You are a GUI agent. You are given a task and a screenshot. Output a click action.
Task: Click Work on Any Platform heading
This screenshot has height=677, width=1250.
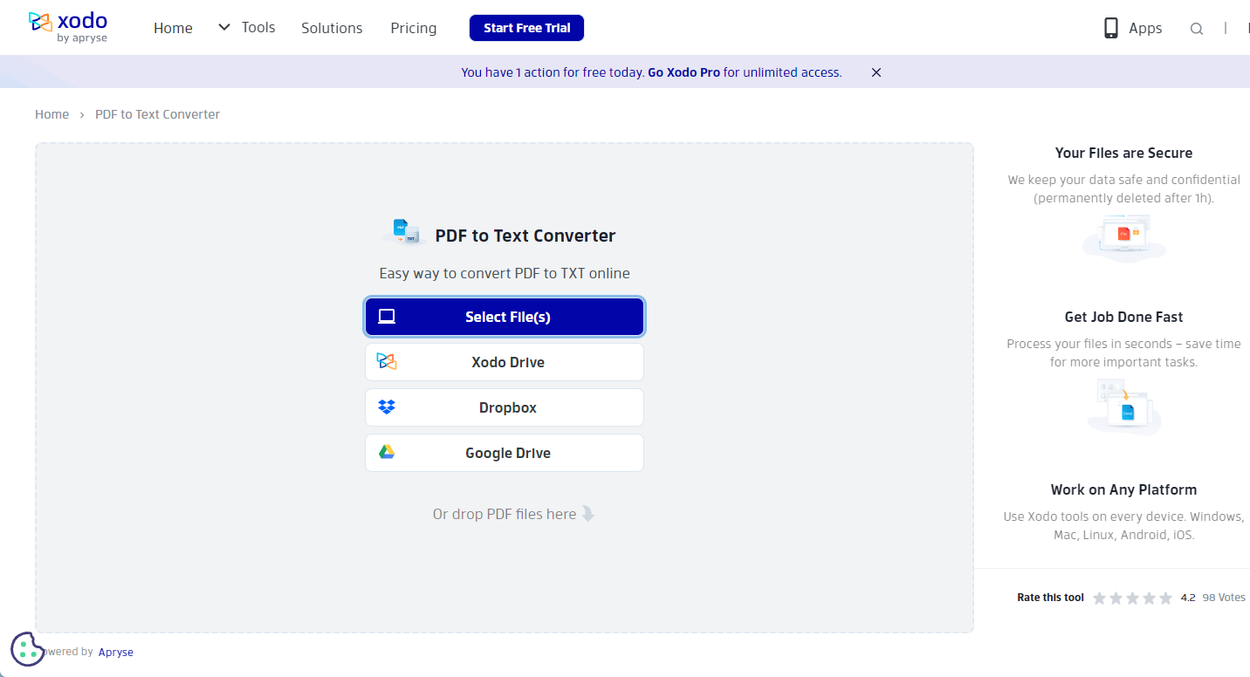[1123, 489]
